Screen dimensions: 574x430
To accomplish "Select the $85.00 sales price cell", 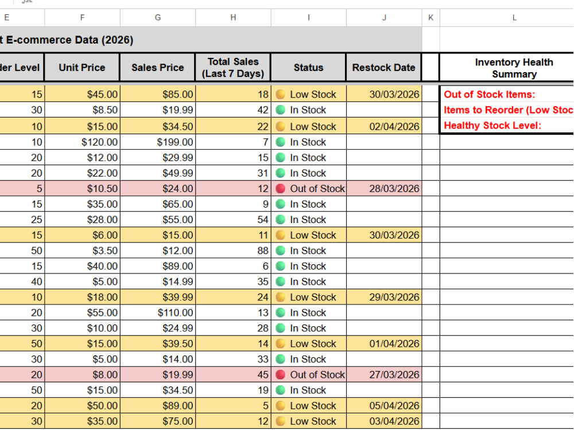I will 158,95.
